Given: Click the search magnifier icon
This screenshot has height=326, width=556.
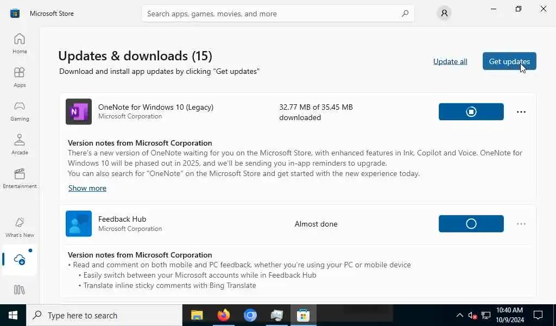Looking at the screenshot, I should click(x=405, y=14).
